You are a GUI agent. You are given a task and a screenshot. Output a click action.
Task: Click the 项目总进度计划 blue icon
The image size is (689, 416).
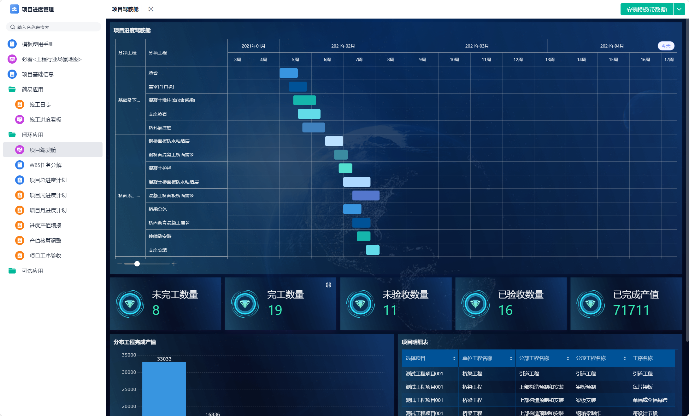(x=20, y=180)
